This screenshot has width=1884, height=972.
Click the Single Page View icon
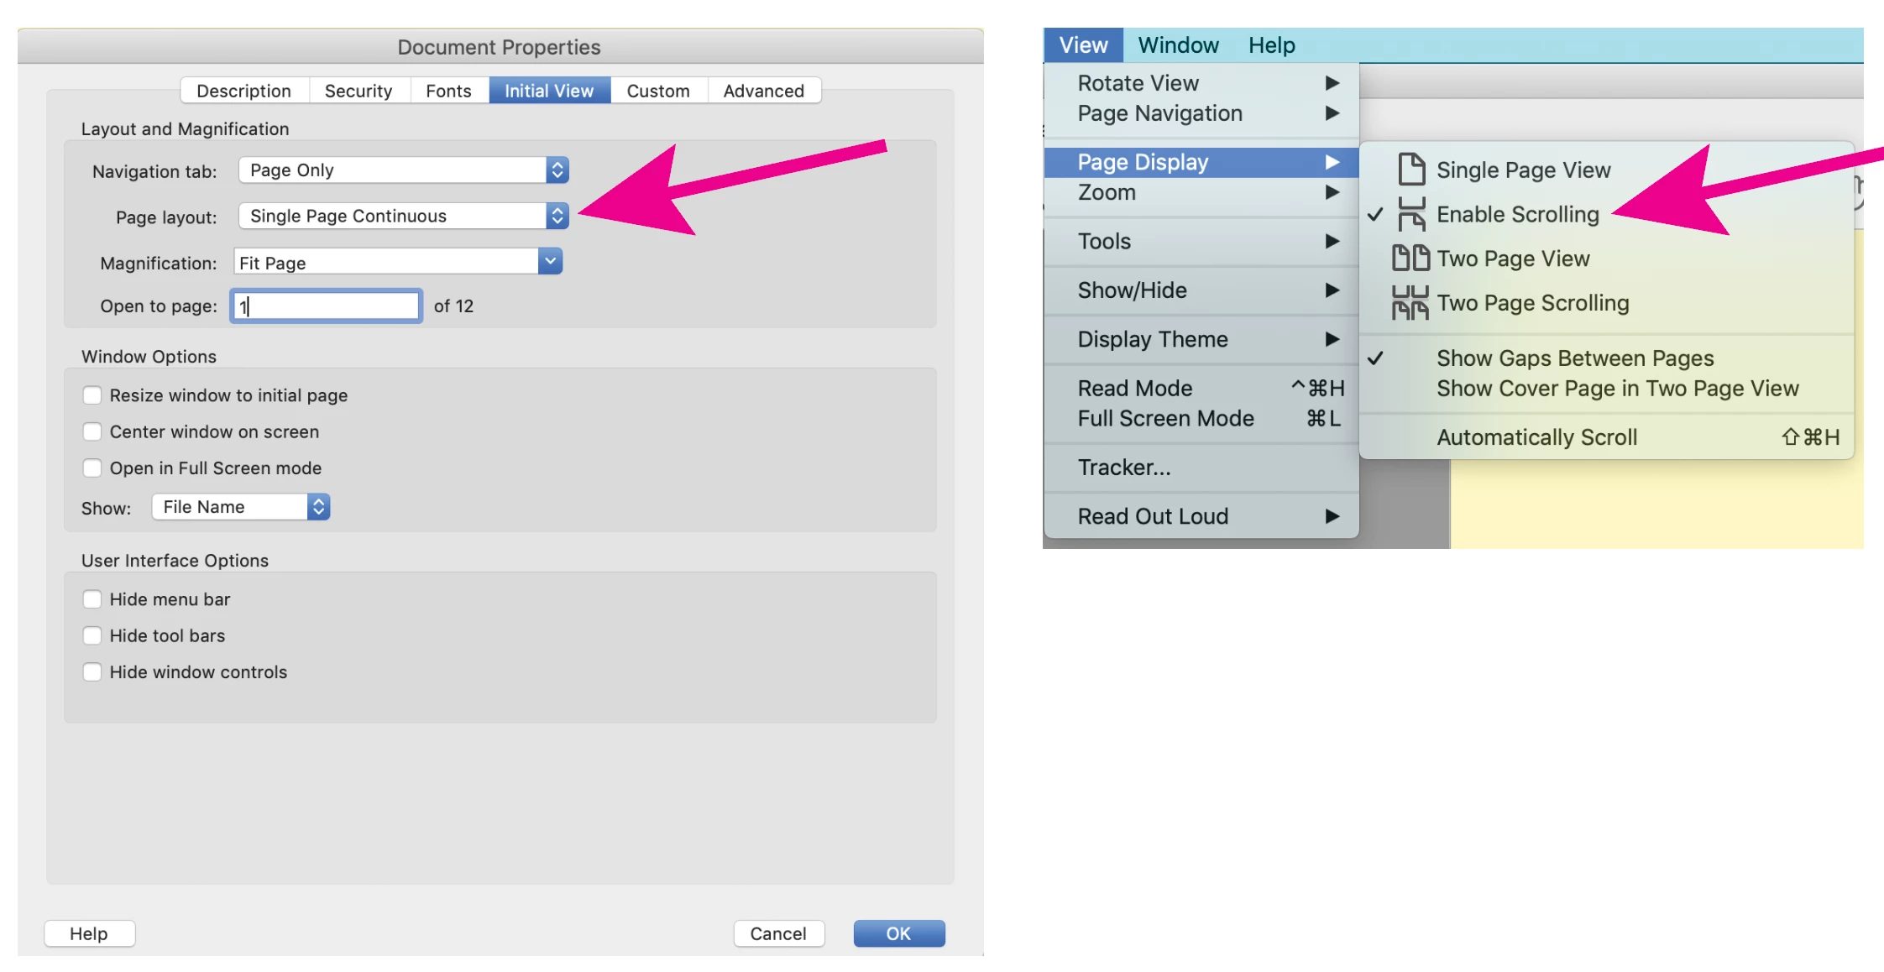1411,170
